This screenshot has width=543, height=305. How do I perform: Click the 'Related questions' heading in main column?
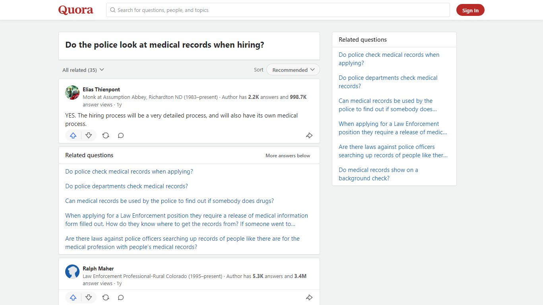(89, 155)
